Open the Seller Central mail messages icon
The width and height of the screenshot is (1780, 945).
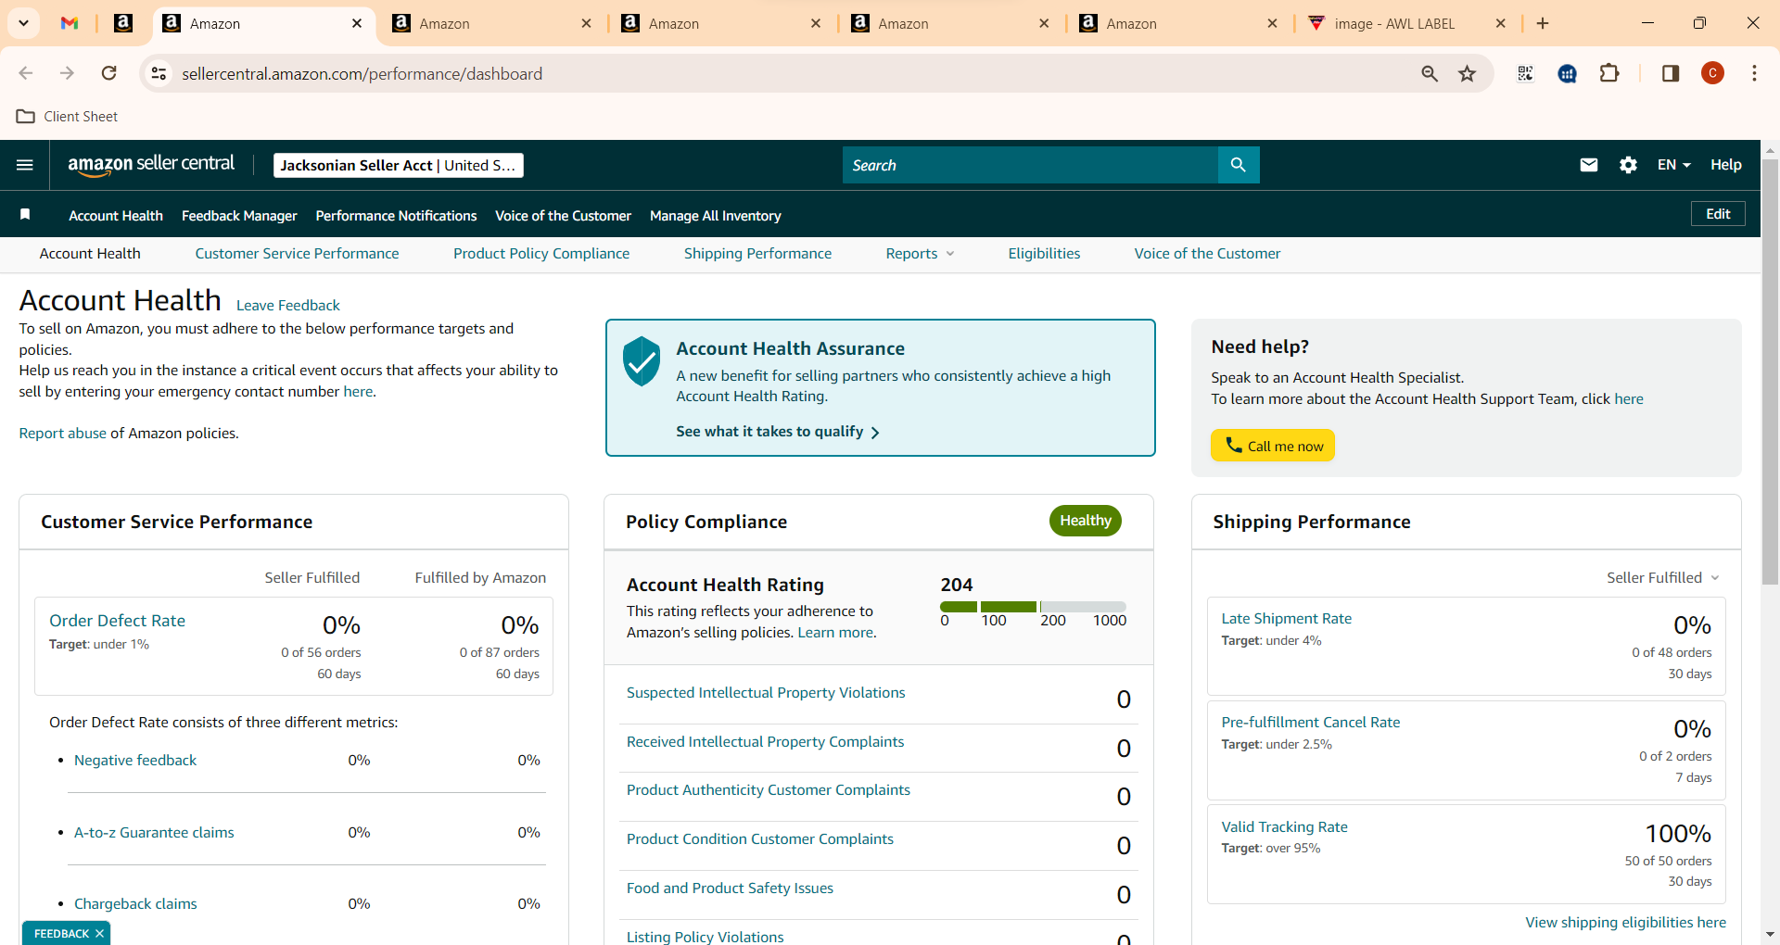(x=1589, y=165)
